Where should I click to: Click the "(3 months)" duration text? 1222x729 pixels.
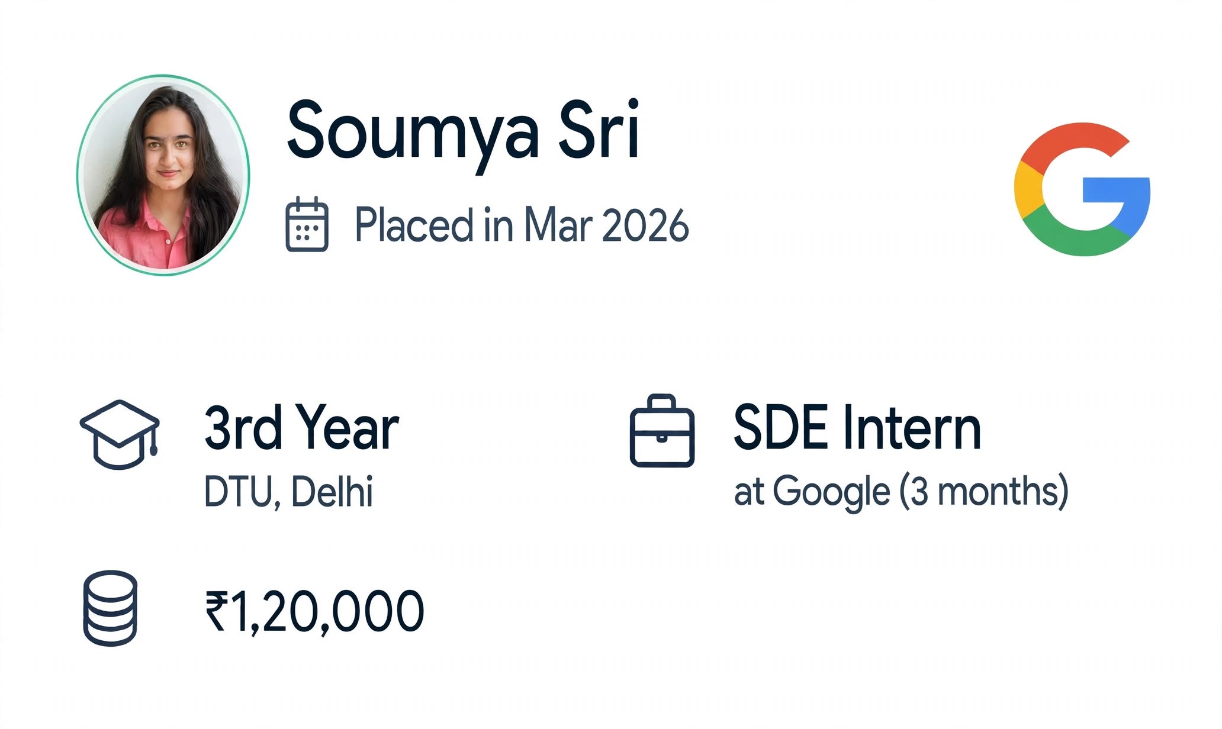(x=984, y=491)
